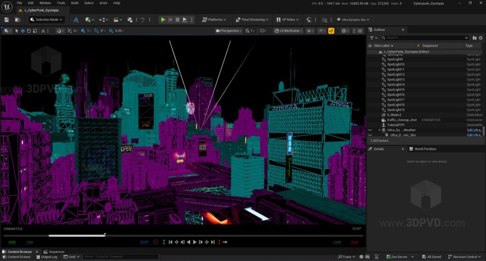Open the Output Log button

coord(46,257)
